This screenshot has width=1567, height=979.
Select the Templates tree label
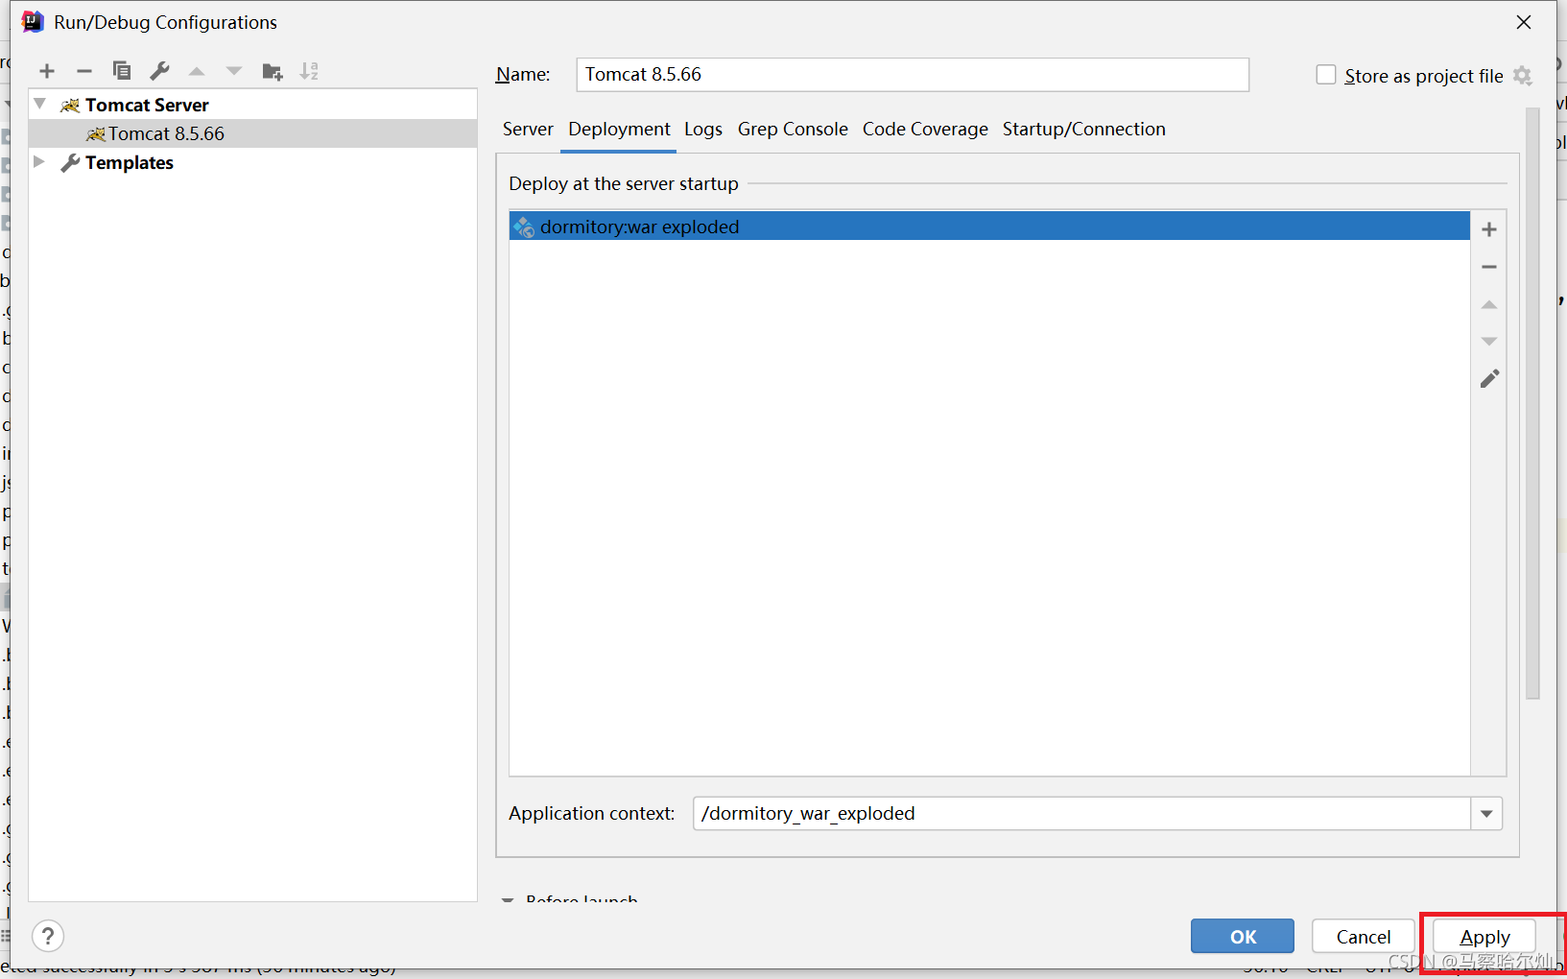point(130,162)
